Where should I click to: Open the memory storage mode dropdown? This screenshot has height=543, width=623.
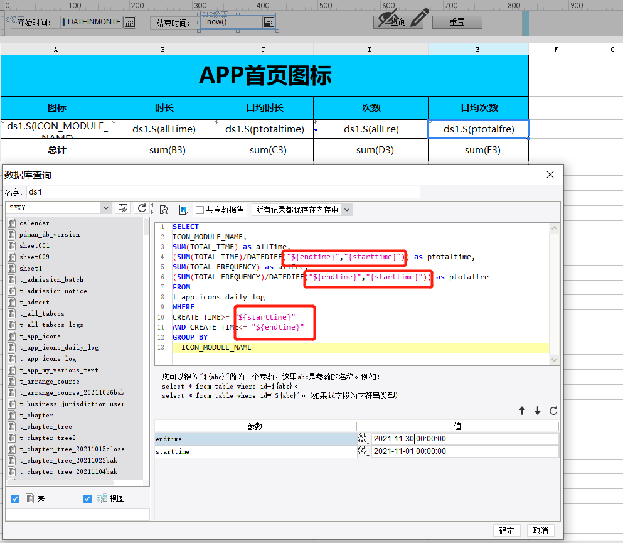347,210
